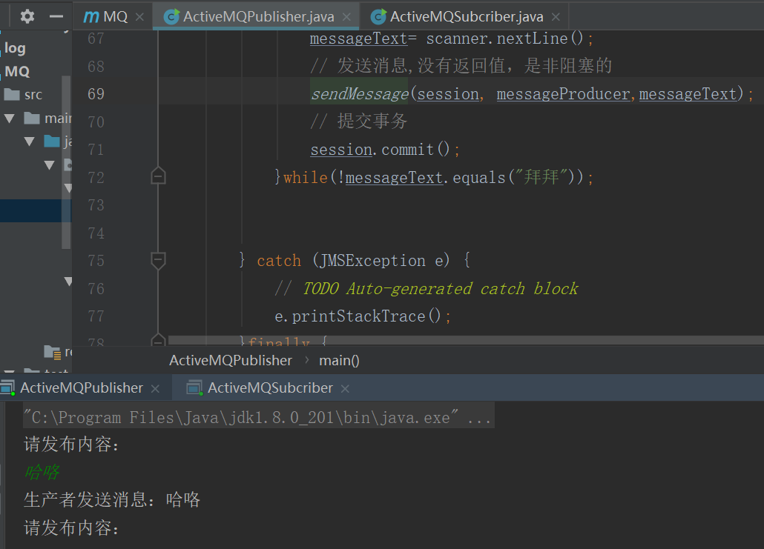Click the Java class icon on ActiveMQSubcriber.java tab
The image size is (764, 549).
[x=378, y=17]
